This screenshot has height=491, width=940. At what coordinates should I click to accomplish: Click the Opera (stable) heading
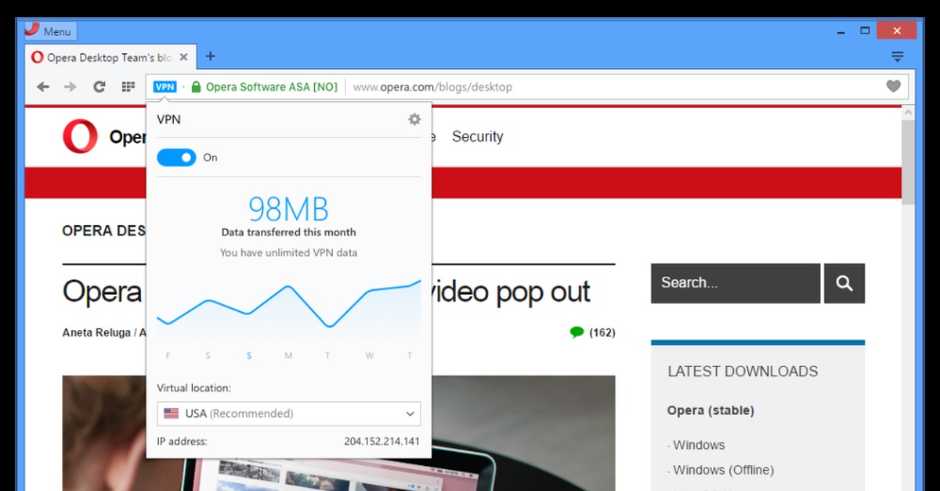coord(710,410)
